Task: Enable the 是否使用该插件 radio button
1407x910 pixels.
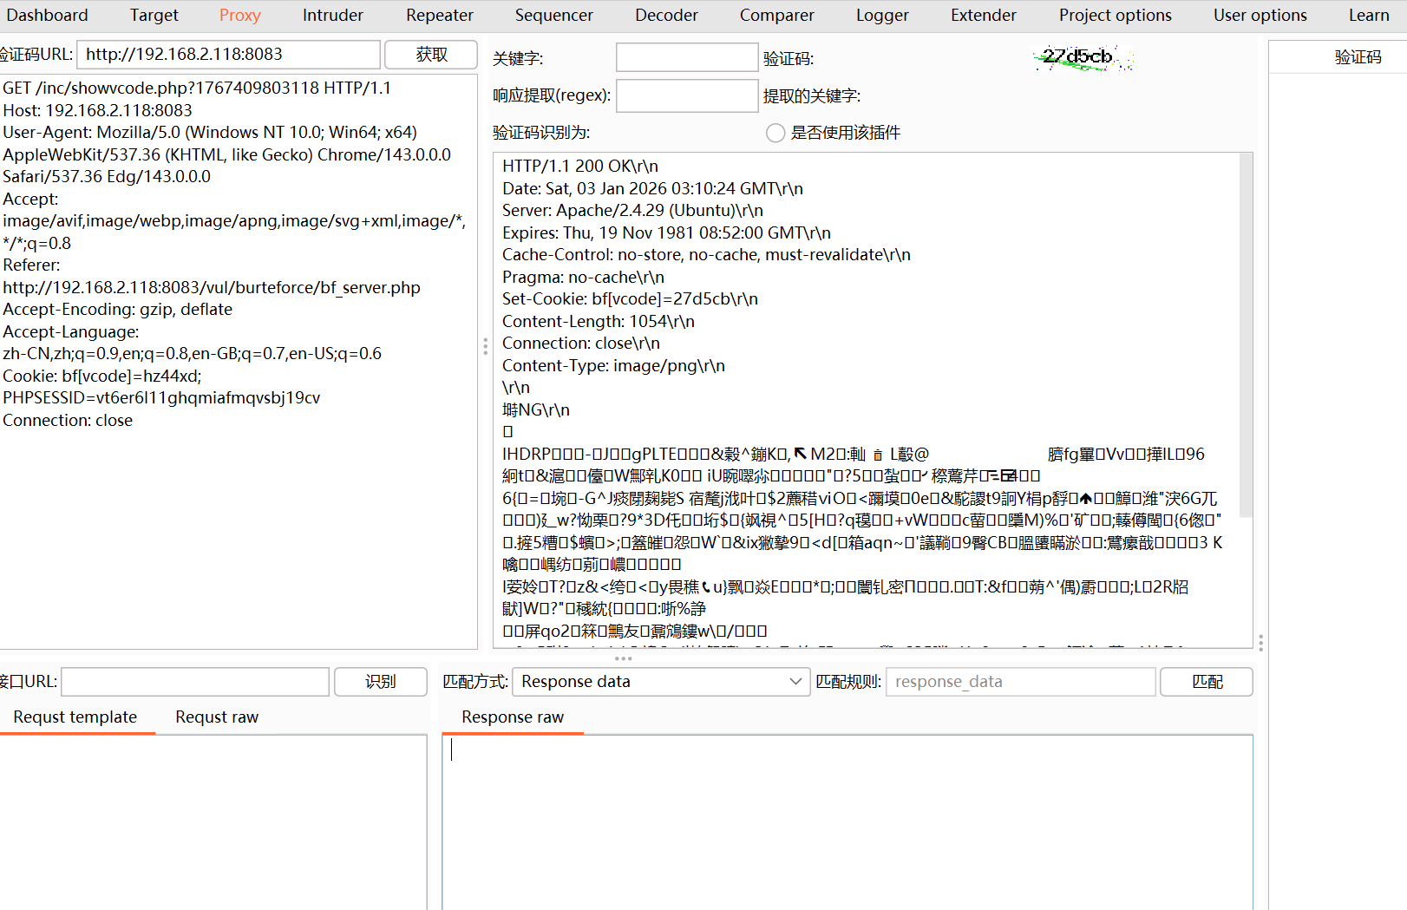Action: 775,133
